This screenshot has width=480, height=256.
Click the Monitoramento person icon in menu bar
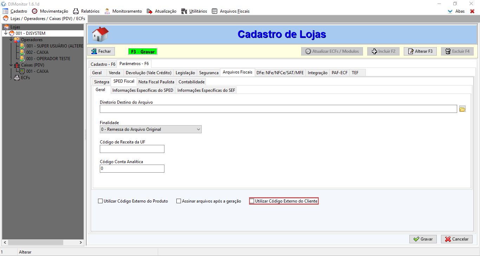pos(107,11)
